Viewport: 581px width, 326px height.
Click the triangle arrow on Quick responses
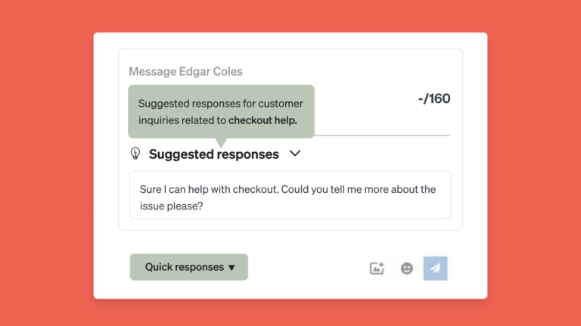[231, 268]
